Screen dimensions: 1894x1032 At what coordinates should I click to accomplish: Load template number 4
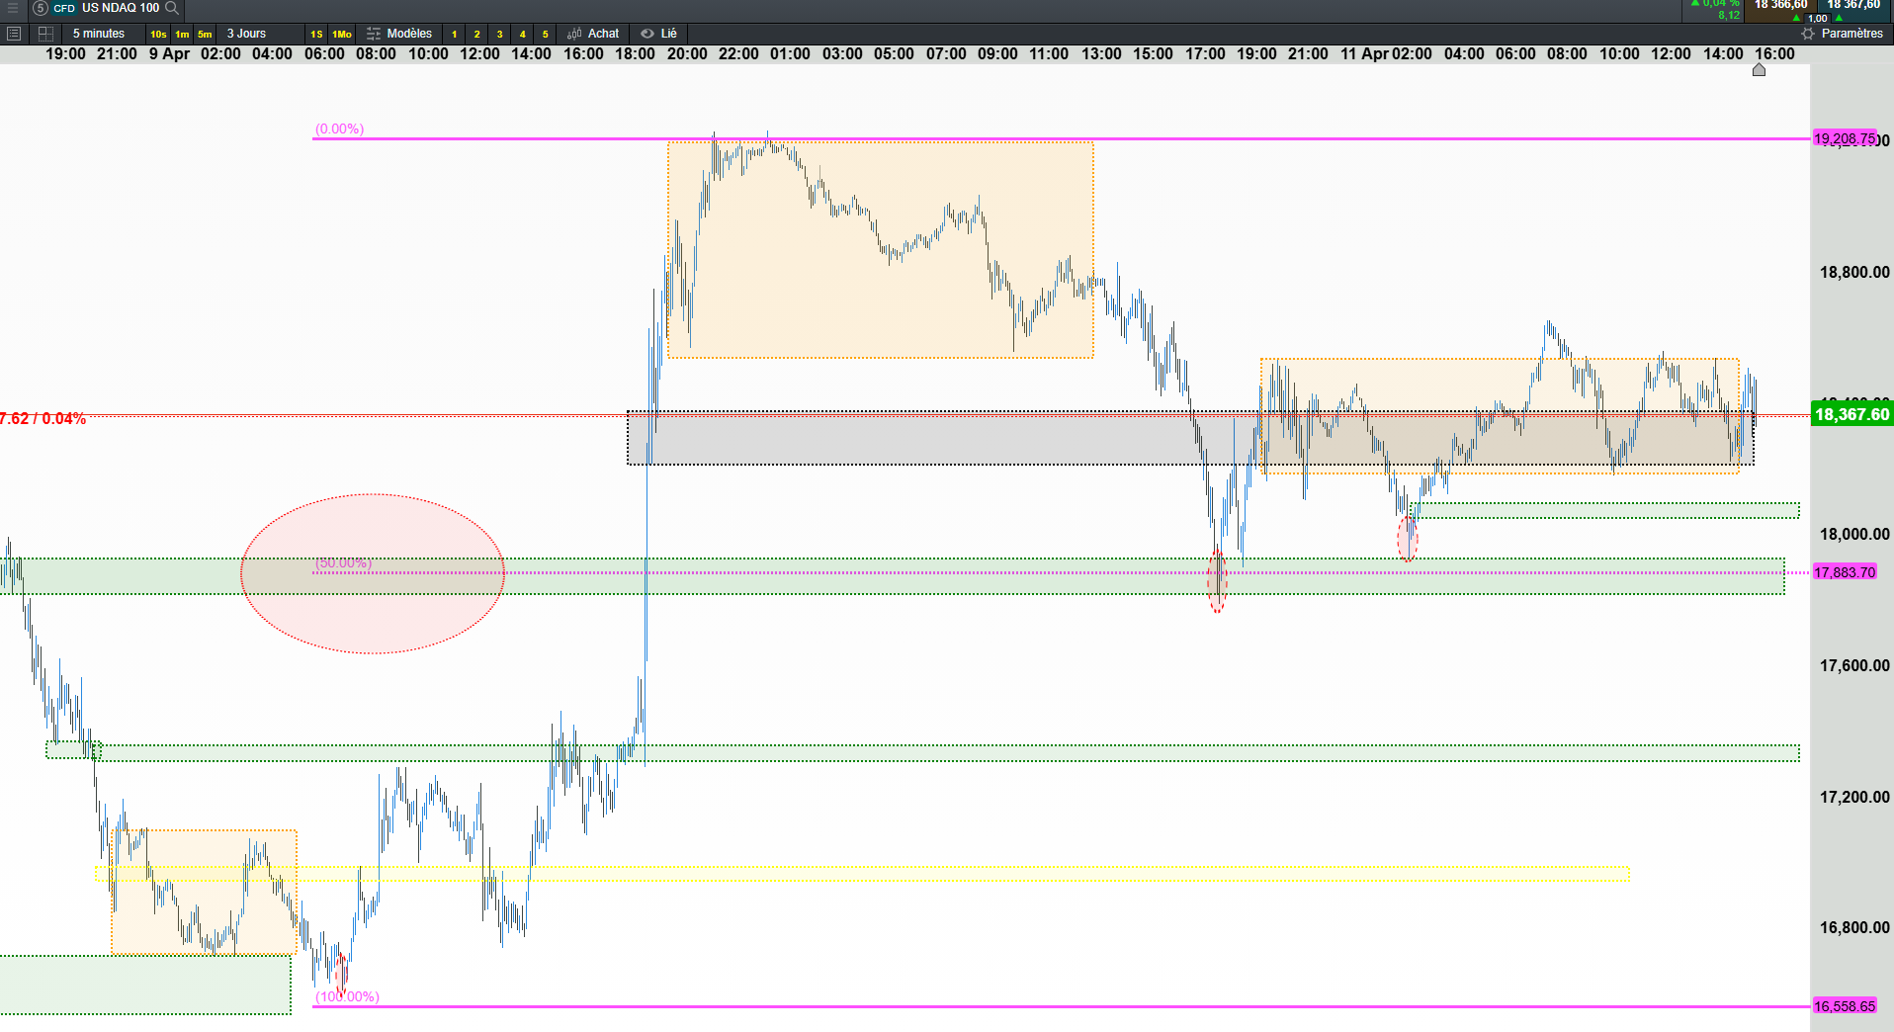click(523, 34)
